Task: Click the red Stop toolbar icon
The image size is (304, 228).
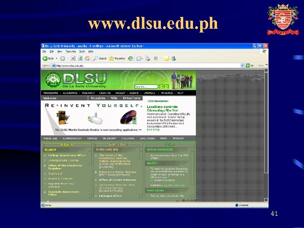Action: tap(73, 58)
